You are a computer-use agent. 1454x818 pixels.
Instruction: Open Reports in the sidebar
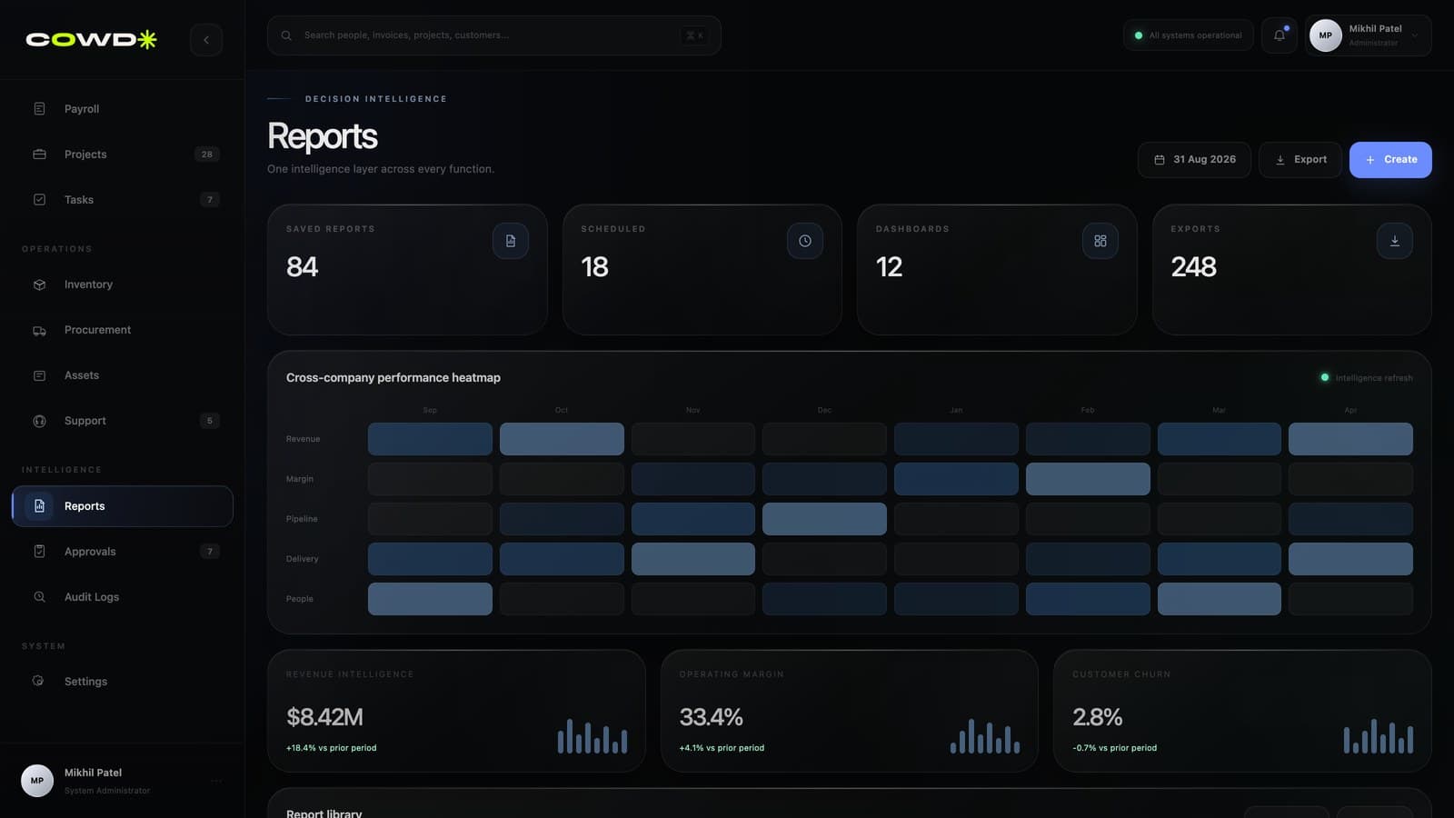pyautogui.click(x=122, y=506)
